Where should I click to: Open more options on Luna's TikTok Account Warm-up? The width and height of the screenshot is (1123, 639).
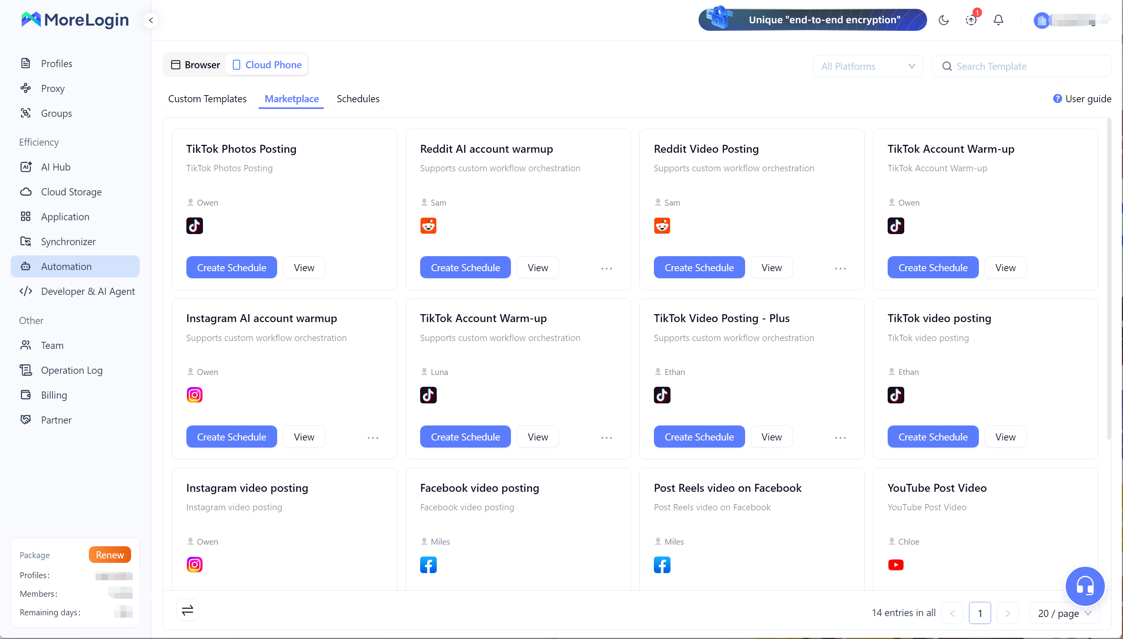tap(607, 438)
